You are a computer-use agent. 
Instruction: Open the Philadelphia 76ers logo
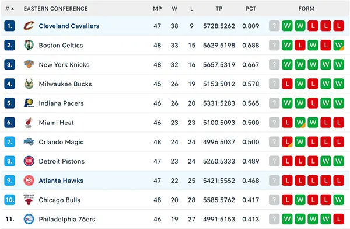coord(29,219)
